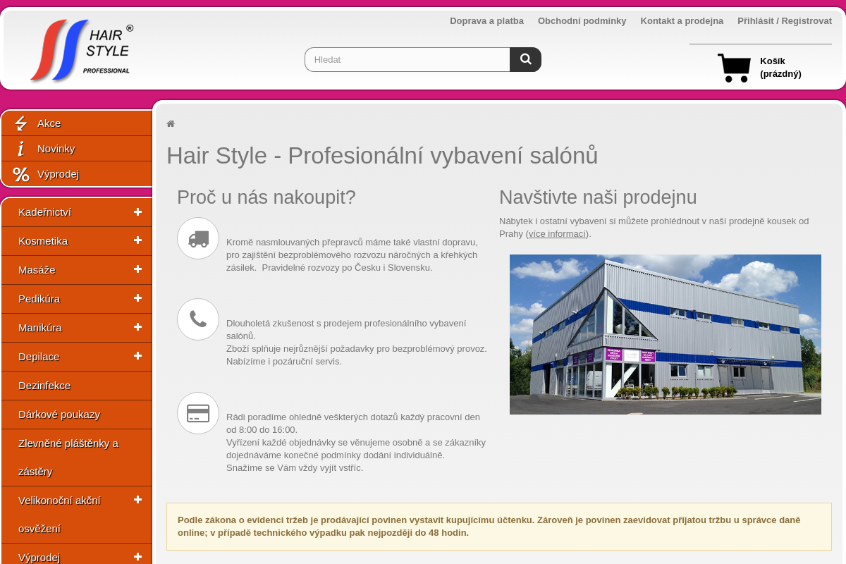This screenshot has height=564, width=846.
Task: Expand the Masáže category plus
Action: point(137,270)
